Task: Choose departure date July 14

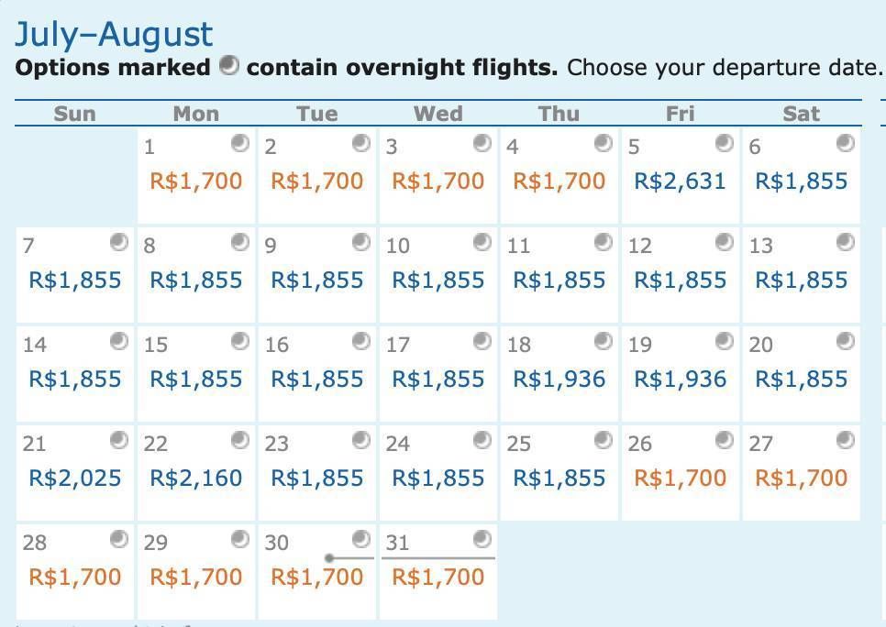Action: pyautogui.click(x=75, y=374)
